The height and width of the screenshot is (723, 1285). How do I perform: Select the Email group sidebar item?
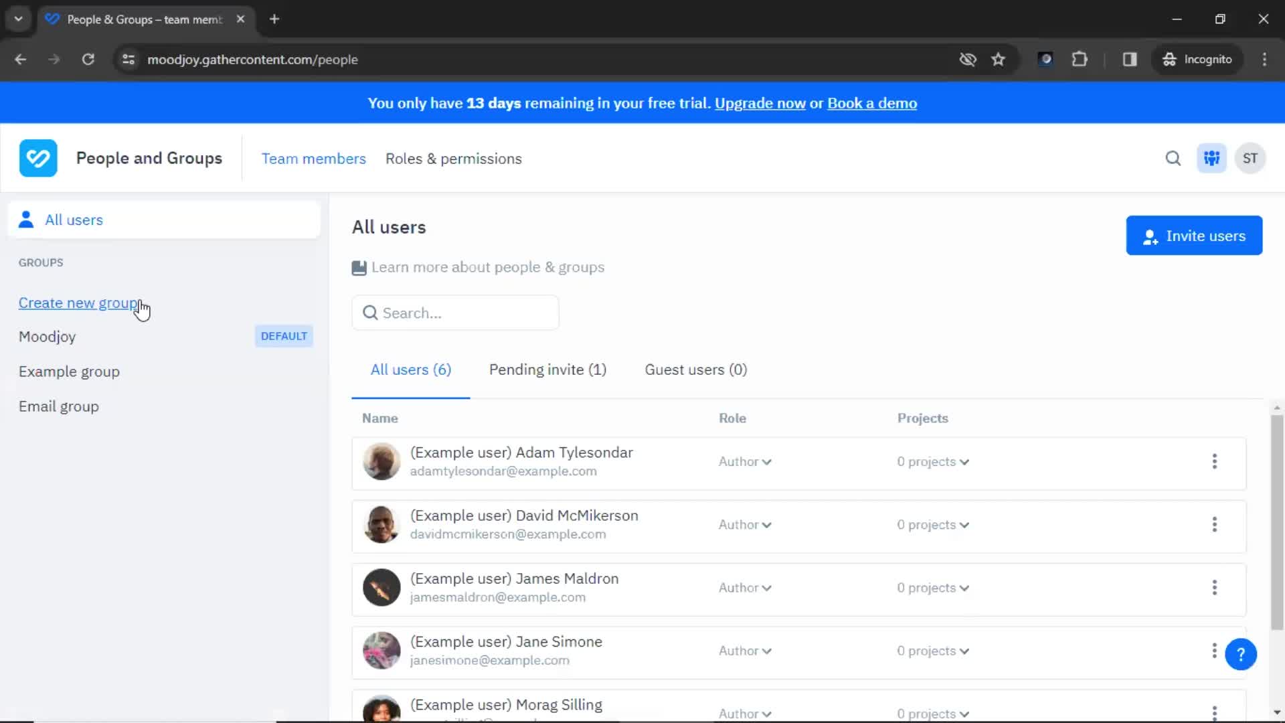tap(59, 405)
